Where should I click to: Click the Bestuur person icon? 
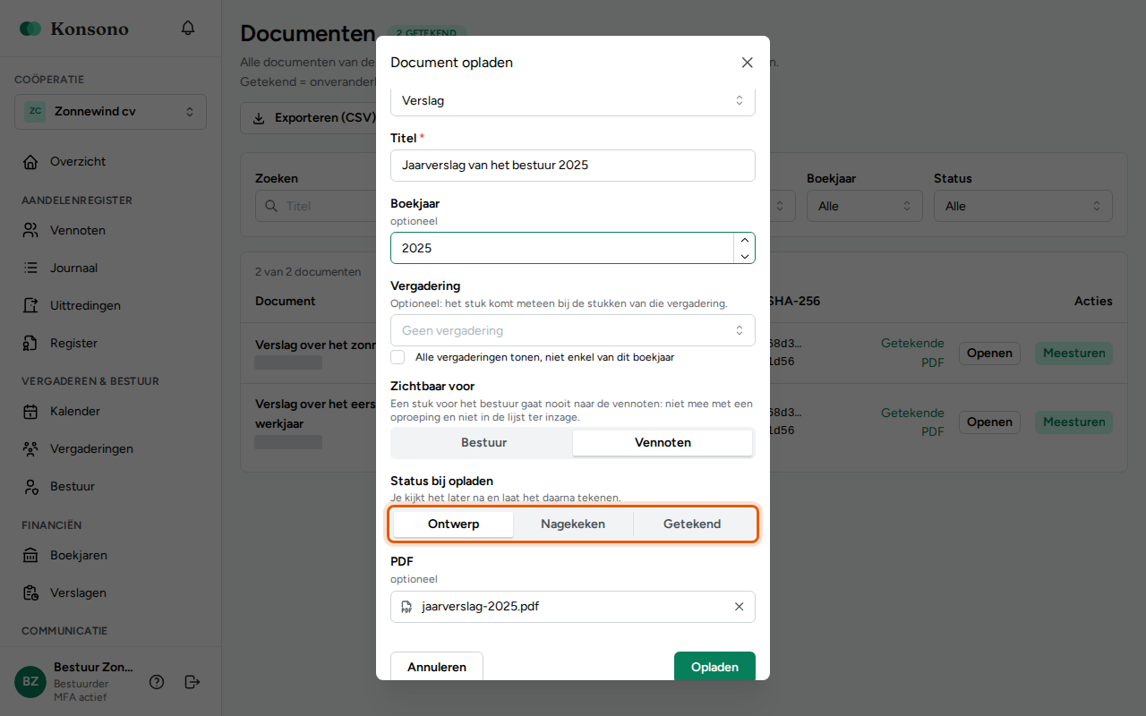pos(30,487)
